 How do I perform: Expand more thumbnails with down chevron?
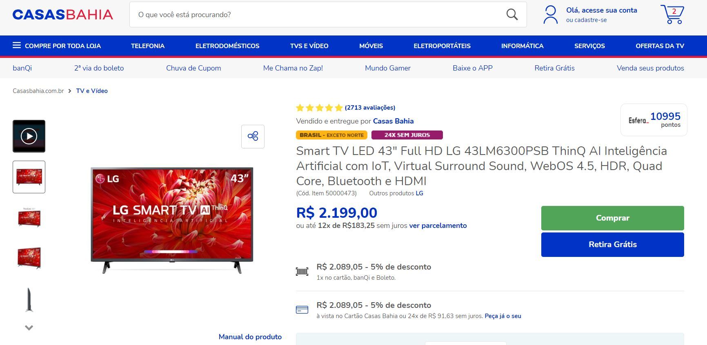[x=29, y=327]
